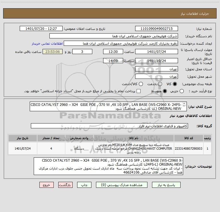
Task: Click the شماره نیاز field 1101090049002715
Action: tap(157, 29)
